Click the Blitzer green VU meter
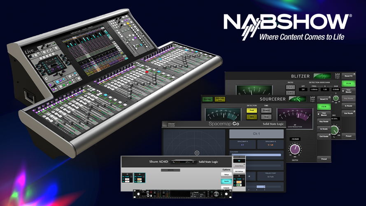The image size is (366, 206). (254, 90)
